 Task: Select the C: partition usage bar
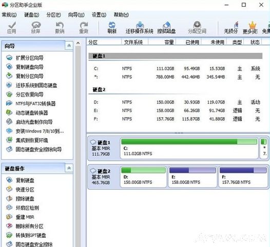pyautogui.click(x=189, y=142)
